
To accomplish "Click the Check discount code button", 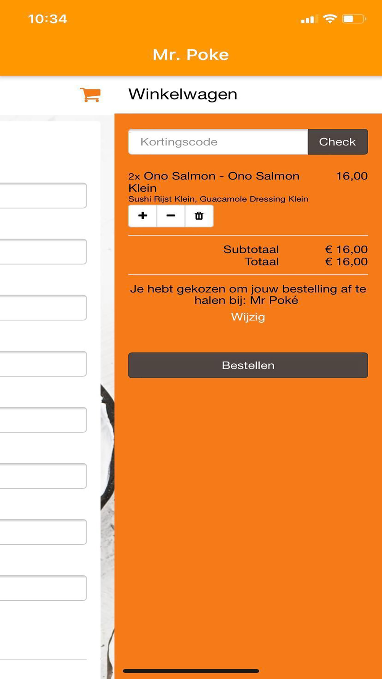I will (x=338, y=142).
